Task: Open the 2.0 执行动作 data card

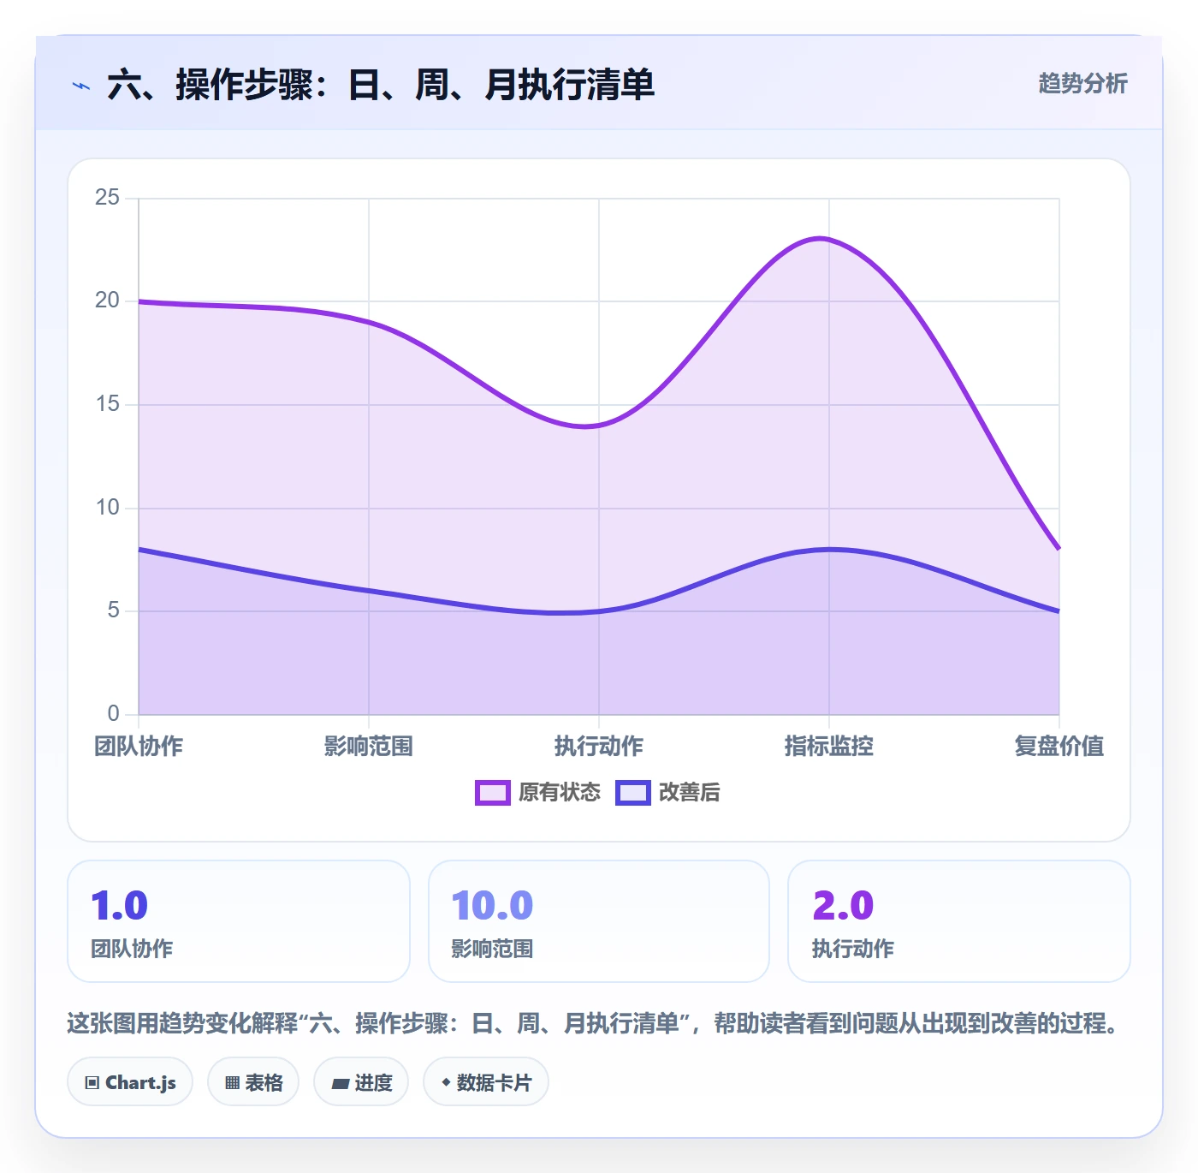Action: pos(959,921)
